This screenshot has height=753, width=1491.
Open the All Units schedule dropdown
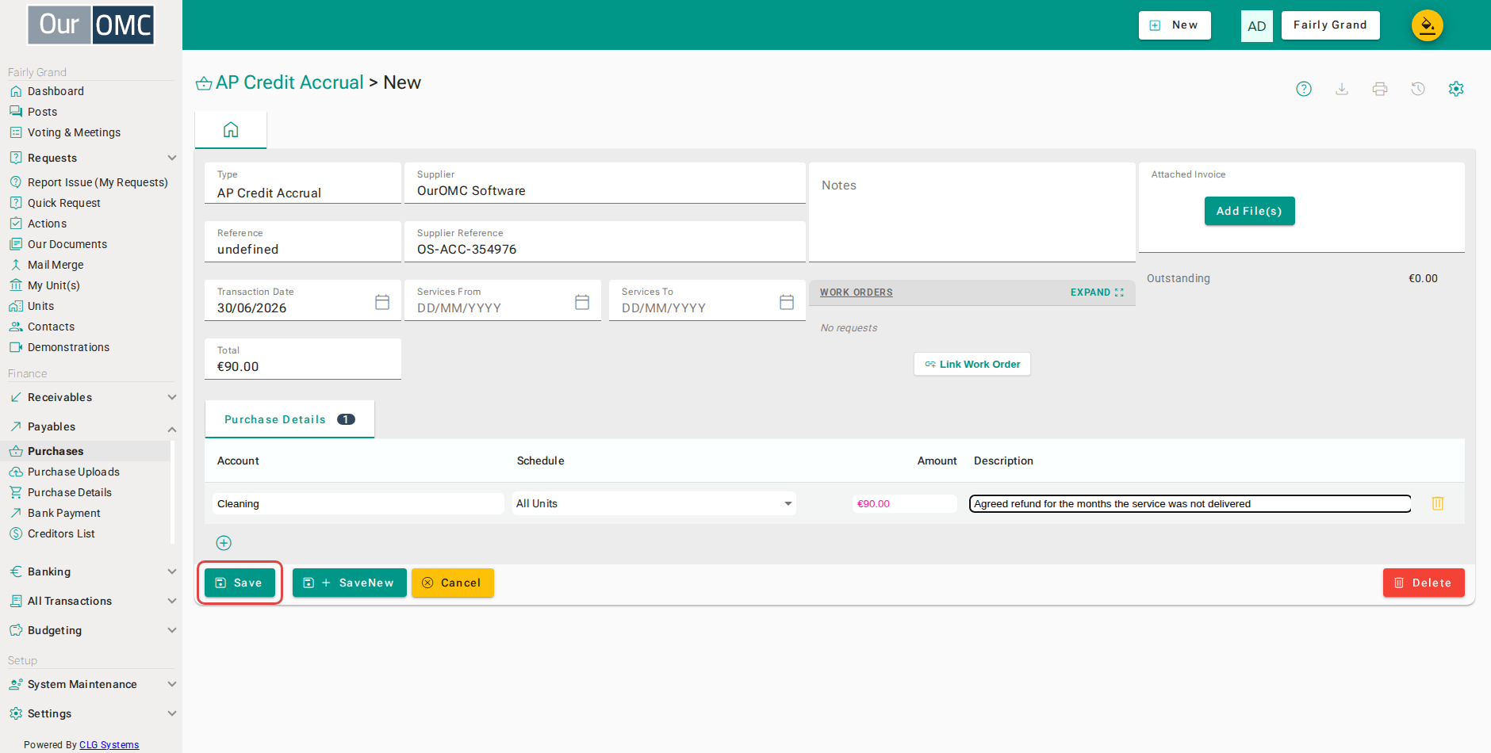[x=654, y=503]
